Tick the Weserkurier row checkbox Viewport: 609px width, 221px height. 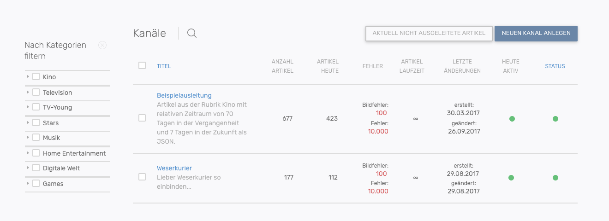[142, 177]
